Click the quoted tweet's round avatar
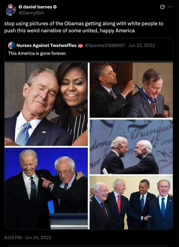This screenshot has height=247, width=179. pos(12,45)
